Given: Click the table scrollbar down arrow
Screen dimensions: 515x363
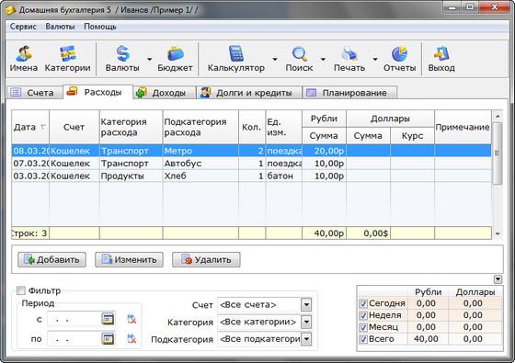Looking at the screenshot, I should [498, 233].
